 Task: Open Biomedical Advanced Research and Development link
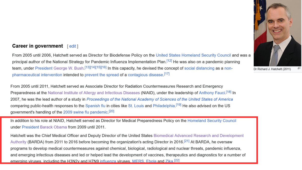click(198, 135)
